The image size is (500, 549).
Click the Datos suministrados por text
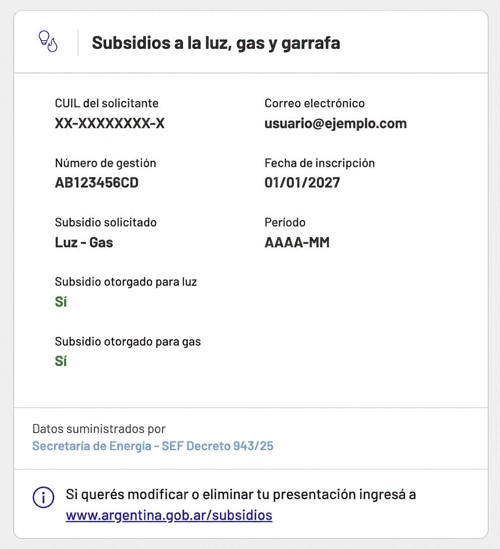(x=99, y=429)
